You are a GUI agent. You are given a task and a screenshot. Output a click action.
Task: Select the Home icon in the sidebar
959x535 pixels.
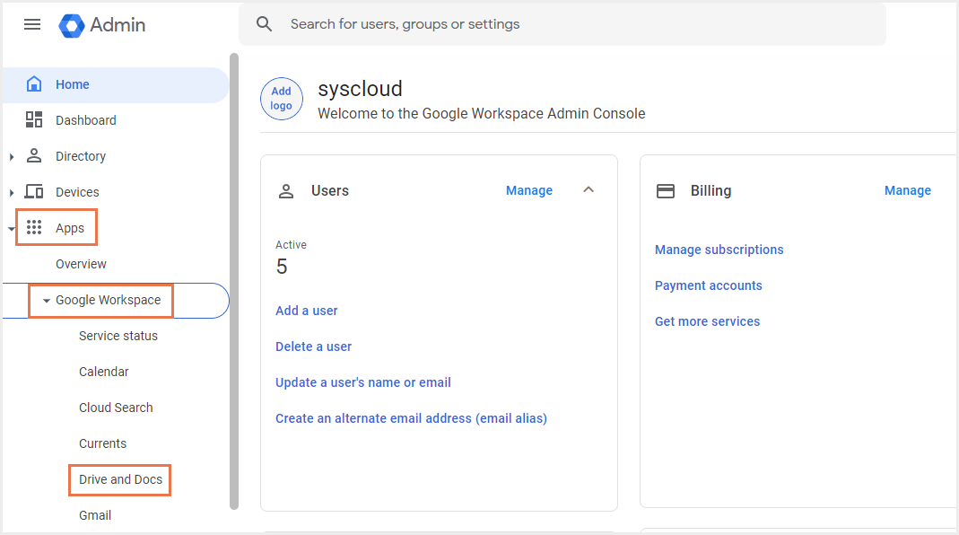[x=33, y=83]
